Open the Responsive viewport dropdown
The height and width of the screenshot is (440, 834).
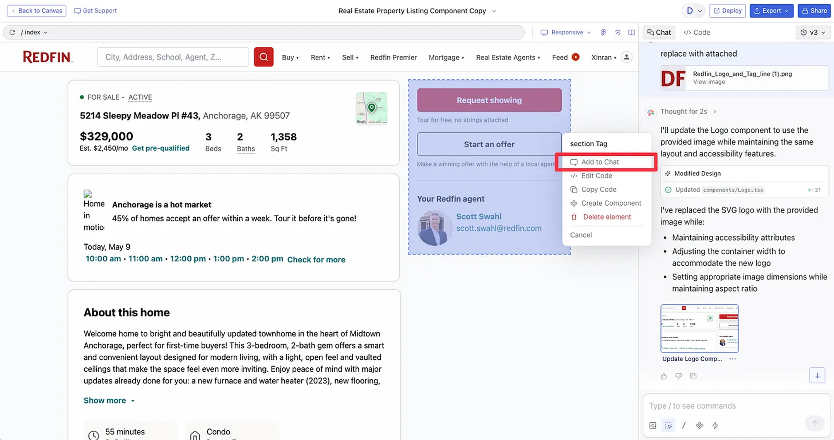(x=565, y=33)
